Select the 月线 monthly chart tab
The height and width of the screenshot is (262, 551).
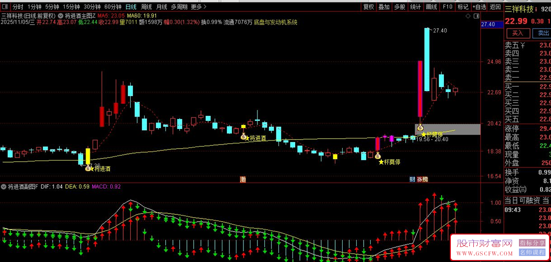161,6
